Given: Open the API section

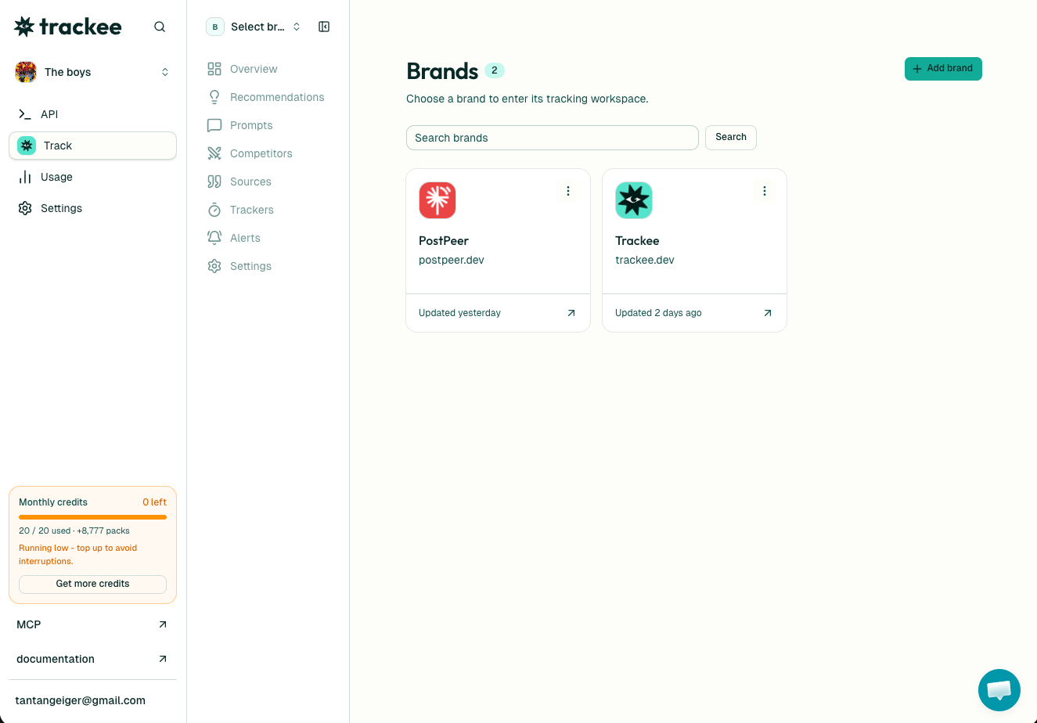Looking at the screenshot, I should click(92, 114).
